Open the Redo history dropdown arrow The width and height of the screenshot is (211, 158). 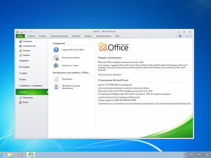pyautogui.click(x=33, y=32)
